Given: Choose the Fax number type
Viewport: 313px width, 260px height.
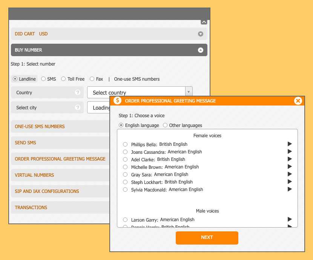Looking at the screenshot, I should click(92, 79).
